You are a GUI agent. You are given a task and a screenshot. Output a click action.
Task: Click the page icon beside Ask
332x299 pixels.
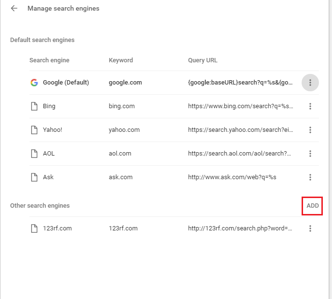tap(34, 177)
